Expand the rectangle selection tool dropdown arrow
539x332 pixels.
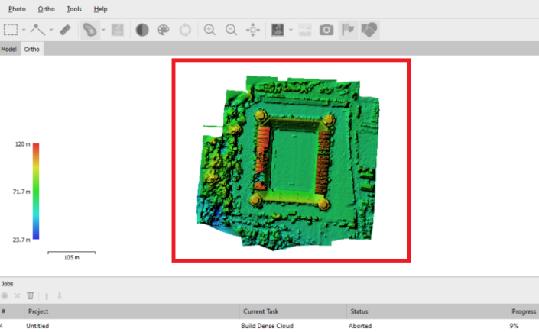click(x=24, y=31)
